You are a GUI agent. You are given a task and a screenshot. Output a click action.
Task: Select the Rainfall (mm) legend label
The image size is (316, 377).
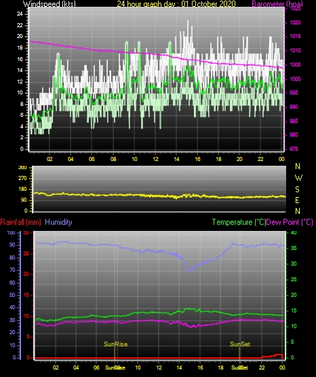coord(20,222)
